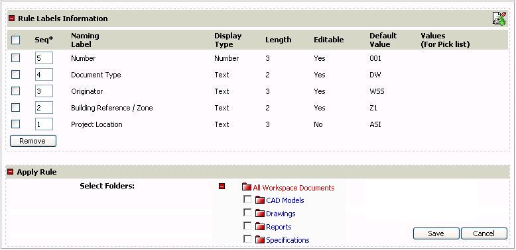Check the Specifications folder checkbox
Viewport: 516px width, 250px height.
(x=247, y=239)
